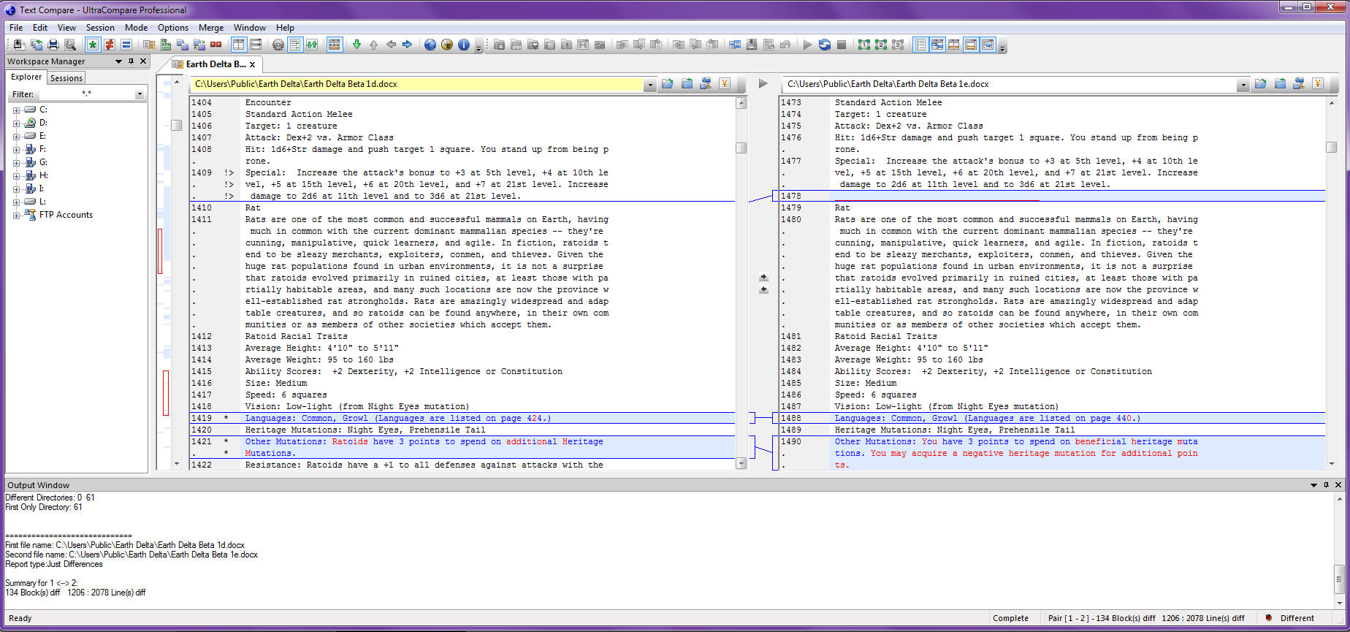Select the Explorer tab
Image resolution: width=1350 pixels, height=632 pixels.
(x=26, y=77)
